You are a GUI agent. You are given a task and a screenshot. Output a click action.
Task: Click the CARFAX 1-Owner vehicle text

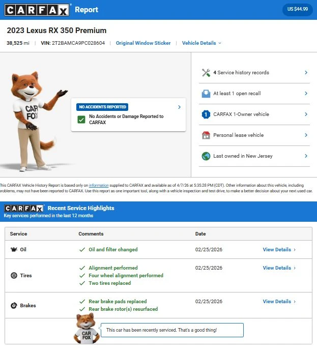click(x=241, y=114)
